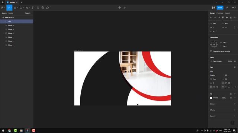This screenshot has height=133, width=238.
Task: Click text align bottom icon
Action: click(229, 87)
